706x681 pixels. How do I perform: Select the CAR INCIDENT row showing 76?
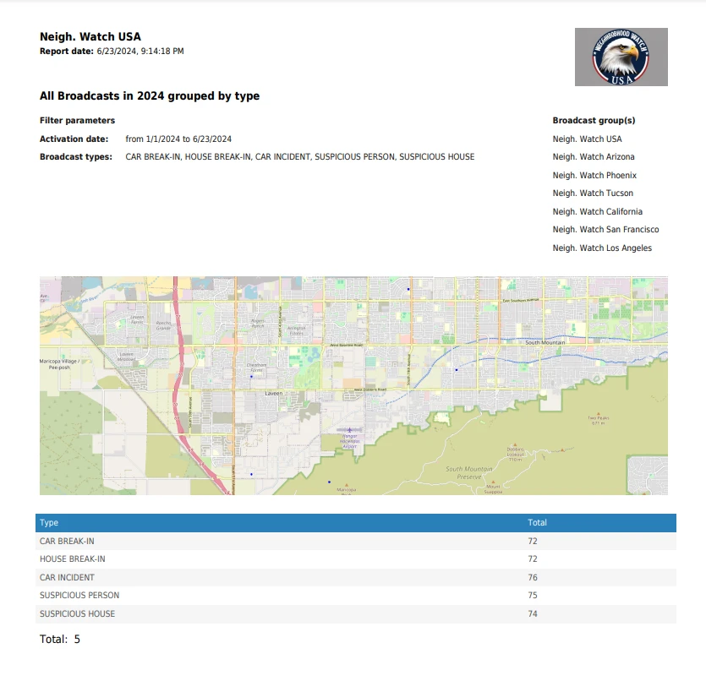(355, 578)
